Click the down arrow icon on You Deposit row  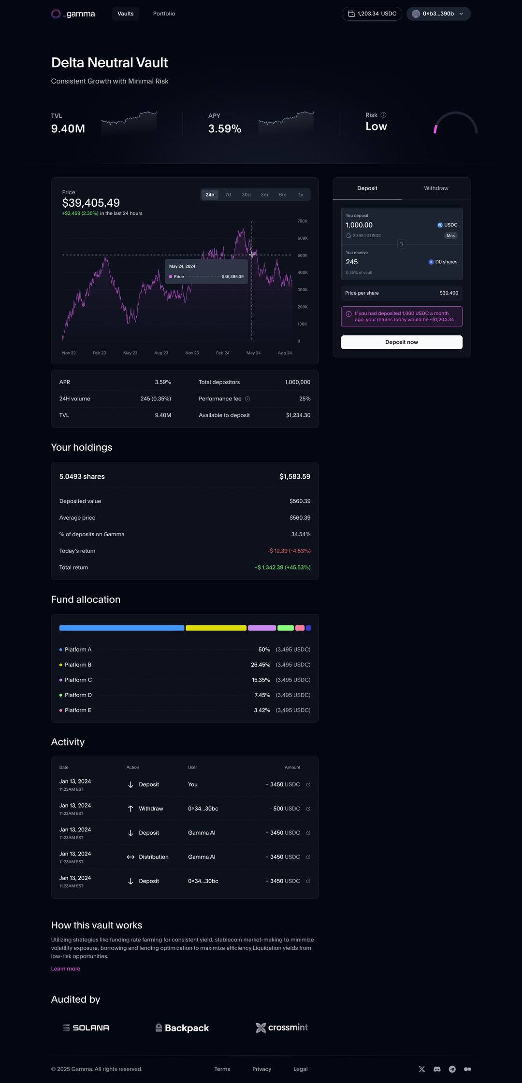coord(130,784)
